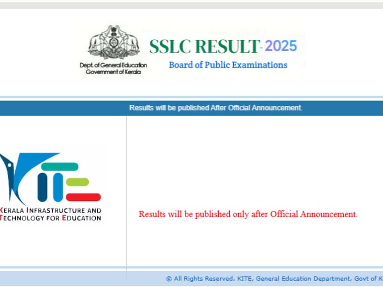Select the blue announcement banner strip
The height and width of the screenshot is (287, 383).
click(191, 108)
